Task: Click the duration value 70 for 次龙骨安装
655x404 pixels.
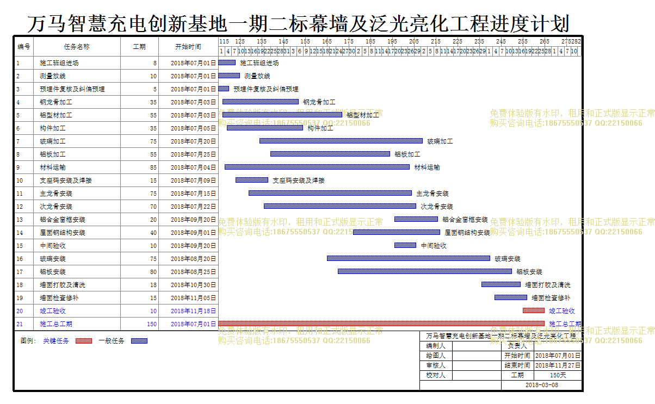Action: click(x=153, y=207)
